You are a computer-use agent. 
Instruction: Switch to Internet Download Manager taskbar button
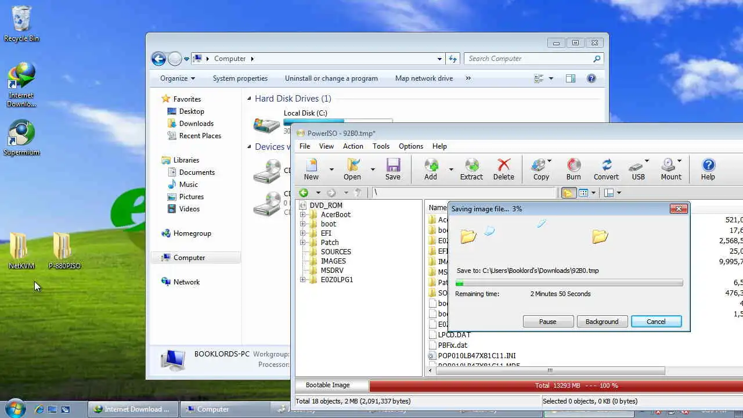click(134, 409)
